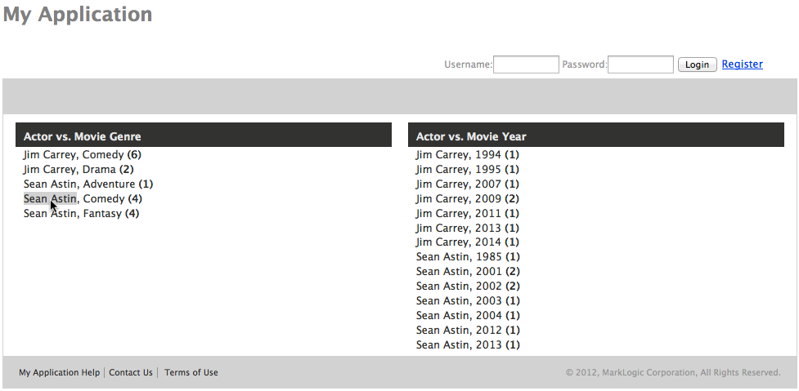Open My Application Help link
The image size is (799, 391).
pos(59,372)
